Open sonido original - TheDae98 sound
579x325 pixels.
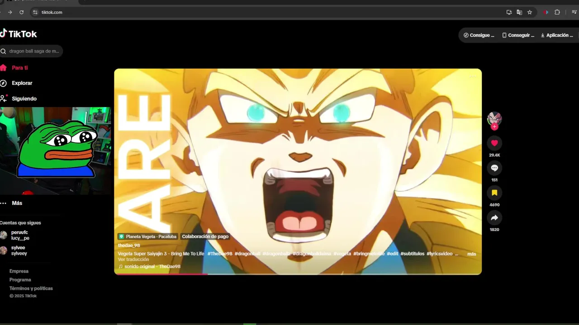[149, 266]
